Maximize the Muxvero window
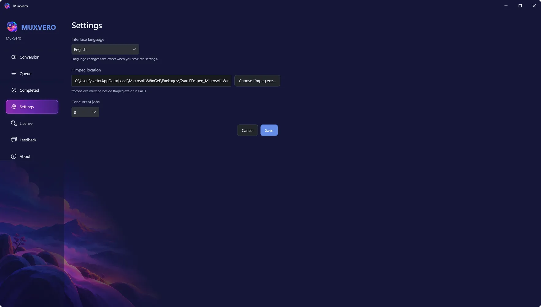The height and width of the screenshot is (307, 541). pos(520,6)
